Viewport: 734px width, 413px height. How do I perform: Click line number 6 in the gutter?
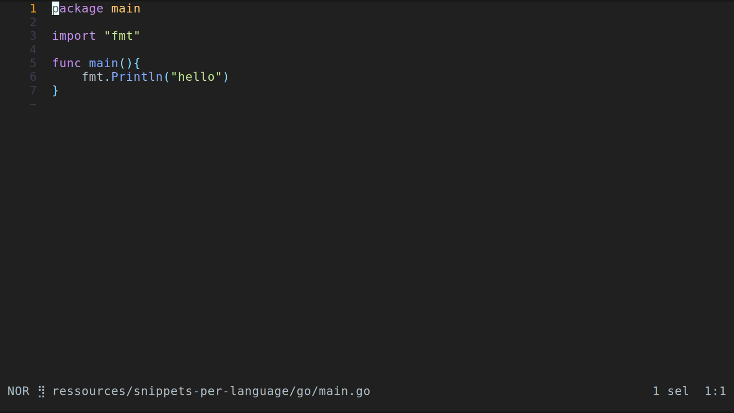(33, 77)
